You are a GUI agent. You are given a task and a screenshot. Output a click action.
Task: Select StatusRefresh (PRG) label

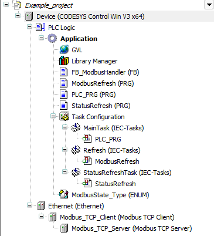(101, 106)
